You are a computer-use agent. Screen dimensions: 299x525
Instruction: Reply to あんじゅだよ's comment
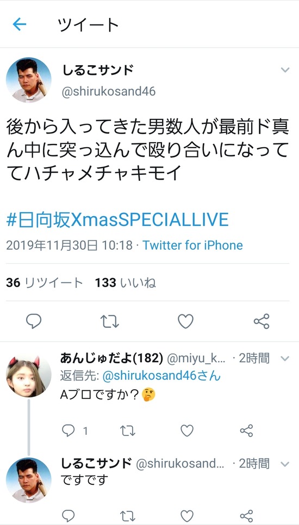pyautogui.click(x=68, y=431)
